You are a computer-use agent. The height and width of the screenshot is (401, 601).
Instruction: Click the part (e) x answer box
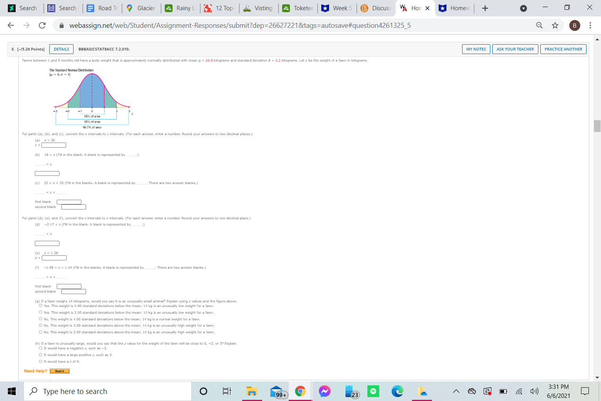point(54,258)
